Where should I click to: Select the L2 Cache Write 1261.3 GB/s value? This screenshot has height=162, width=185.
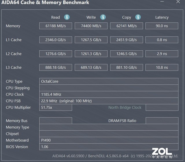91,54
